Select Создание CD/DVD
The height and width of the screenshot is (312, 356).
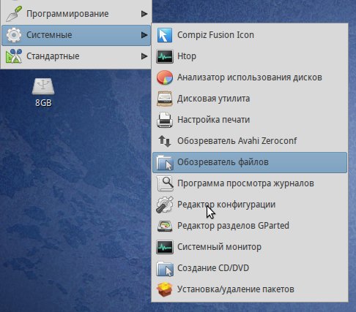tap(250, 268)
